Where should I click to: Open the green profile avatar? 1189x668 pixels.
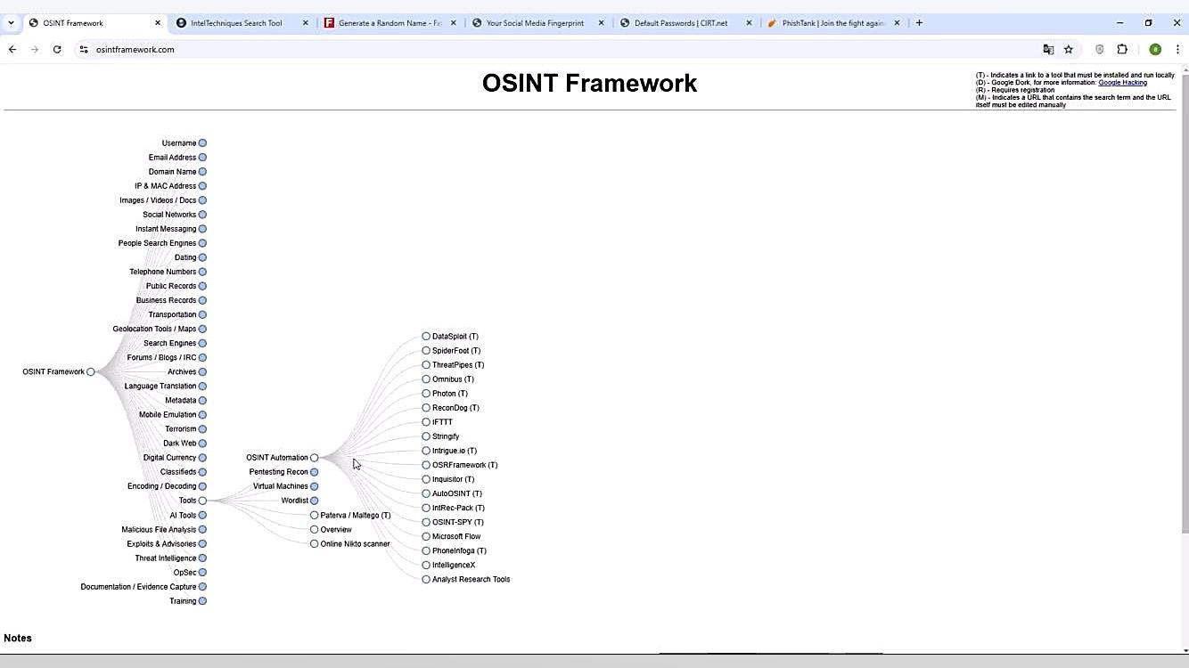[x=1155, y=50]
